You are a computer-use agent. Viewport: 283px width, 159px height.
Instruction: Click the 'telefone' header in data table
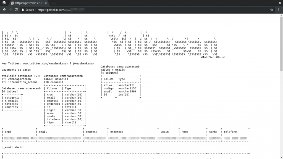coord(230,132)
